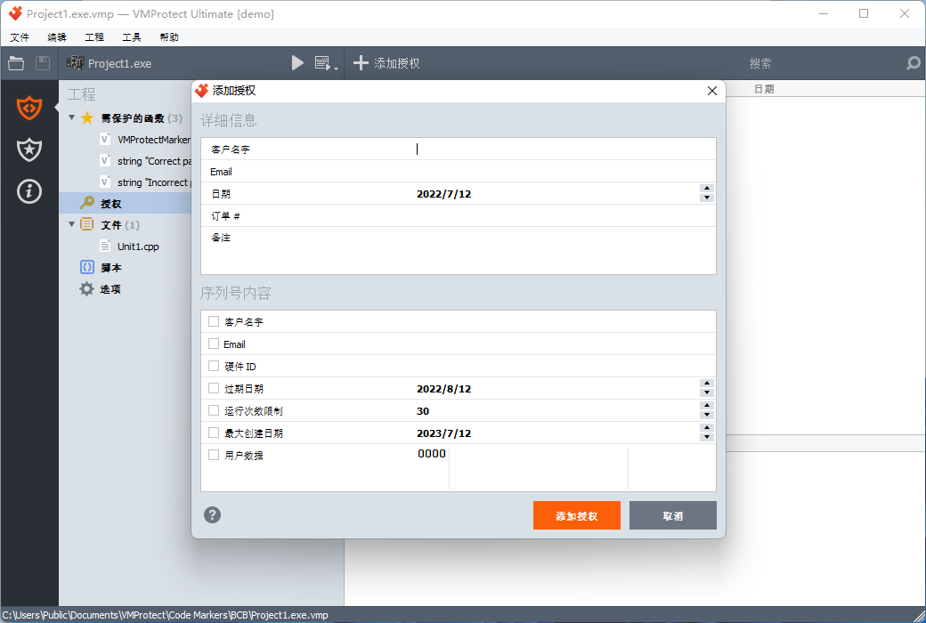Decrease 最大创建日期 with down arrow

pyautogui.click(x=707, y=438)
